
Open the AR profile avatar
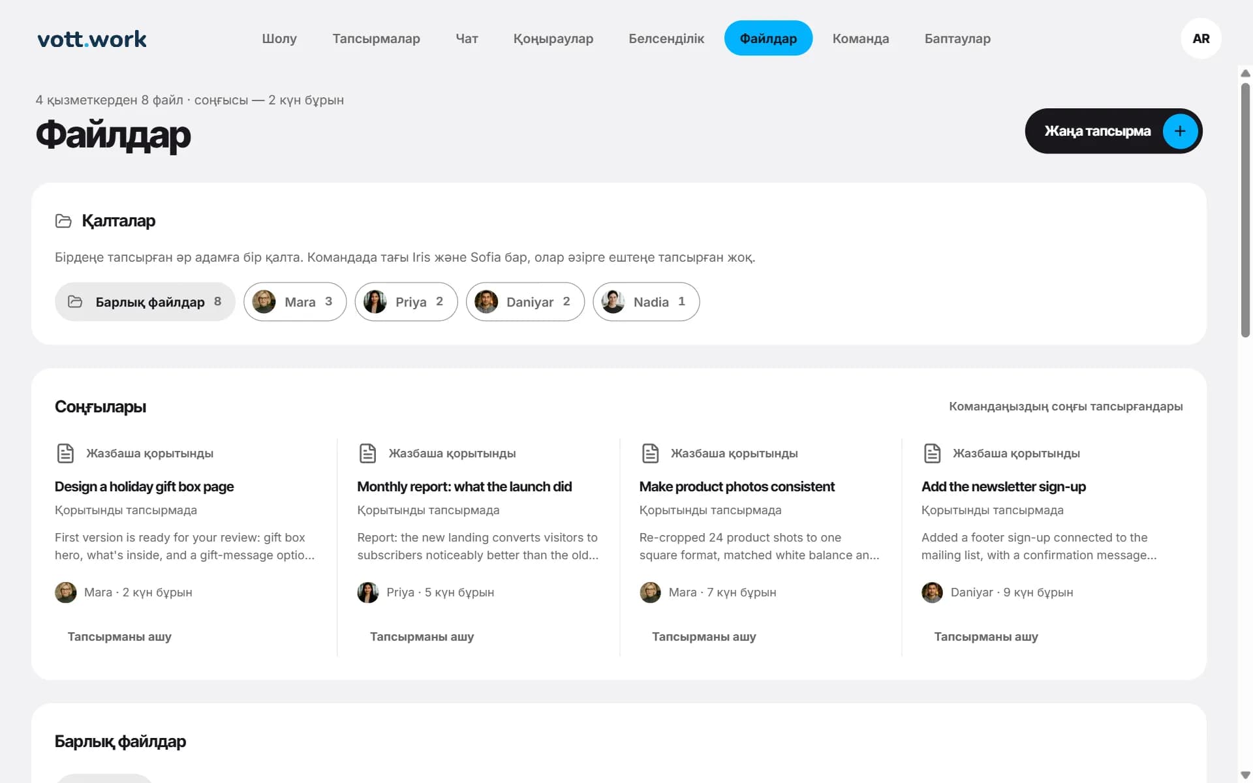[1201, 38]
